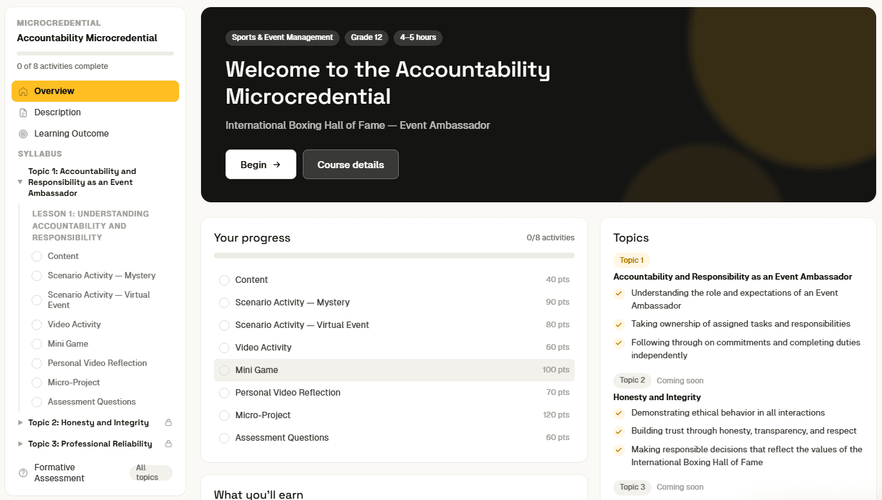882x500 pixels.
Task: Click the All topics badge
Action: pos(151,473)
